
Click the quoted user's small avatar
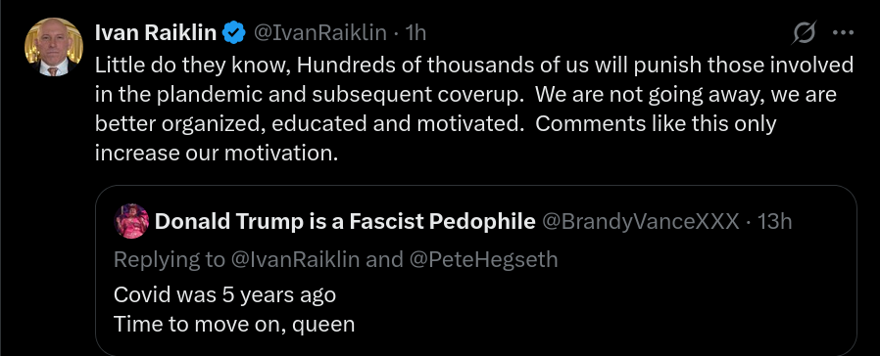coord(131,221)
